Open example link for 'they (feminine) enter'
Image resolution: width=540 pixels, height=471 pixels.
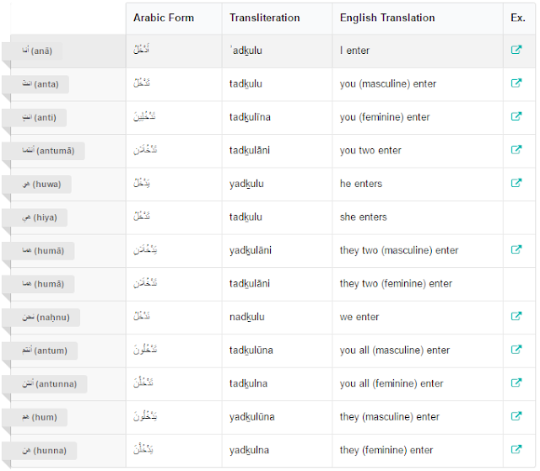point(516,450)
